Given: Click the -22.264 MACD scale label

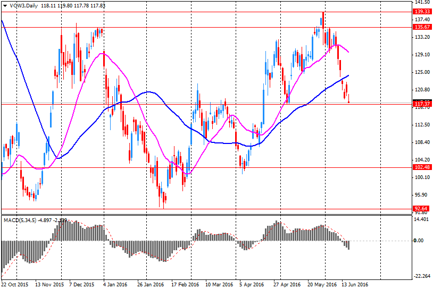Looking at the screenshot, I should point(422,276).
